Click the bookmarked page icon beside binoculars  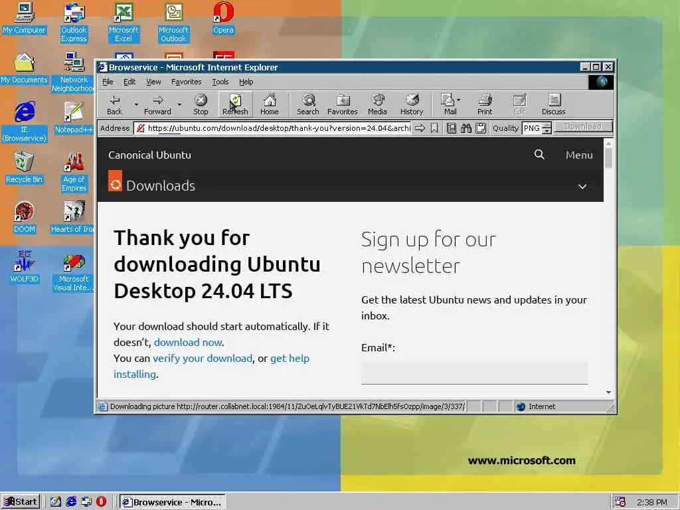coord(452,128)
